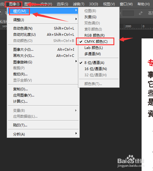
Task: Expand the 图像旋转(G) submenu
Action: [43, 62]
